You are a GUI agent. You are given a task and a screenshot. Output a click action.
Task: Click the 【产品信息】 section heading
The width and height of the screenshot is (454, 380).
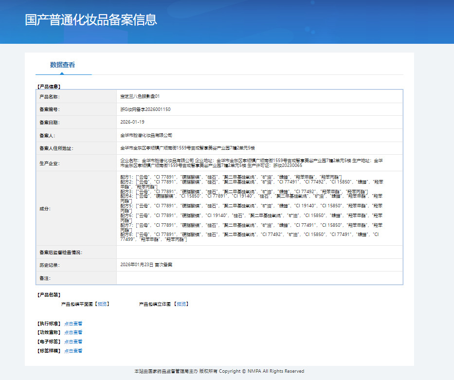tap(49, 87)
